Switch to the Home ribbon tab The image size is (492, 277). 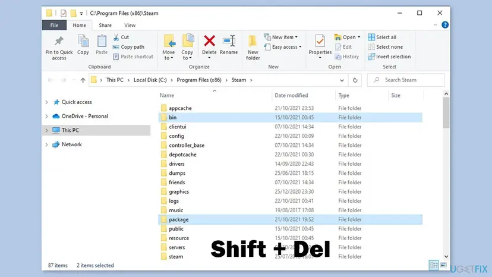(80, 25)
